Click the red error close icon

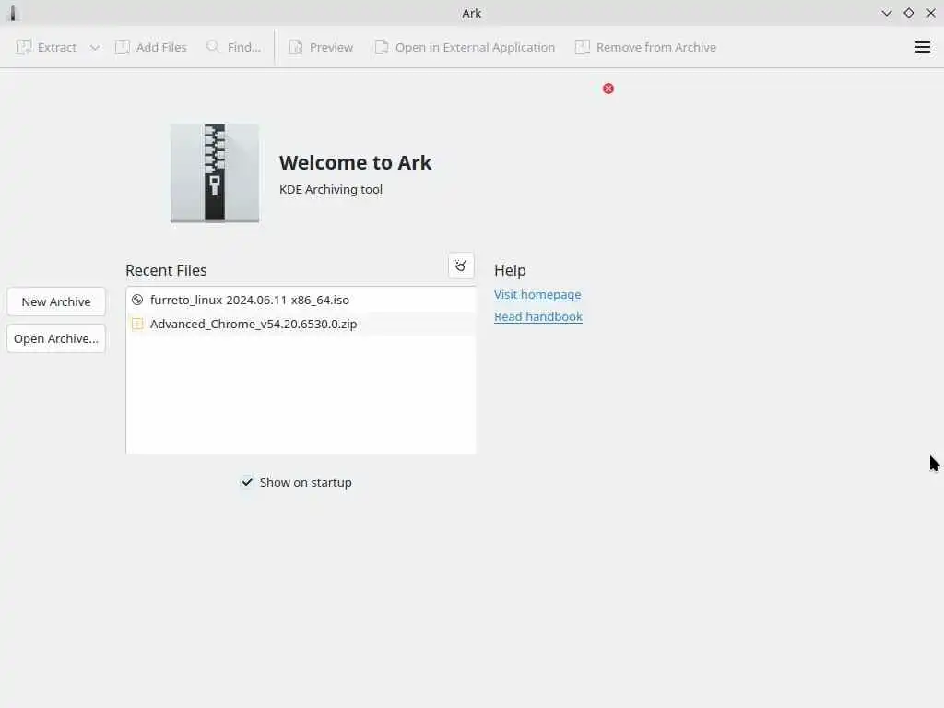[608, 88]
